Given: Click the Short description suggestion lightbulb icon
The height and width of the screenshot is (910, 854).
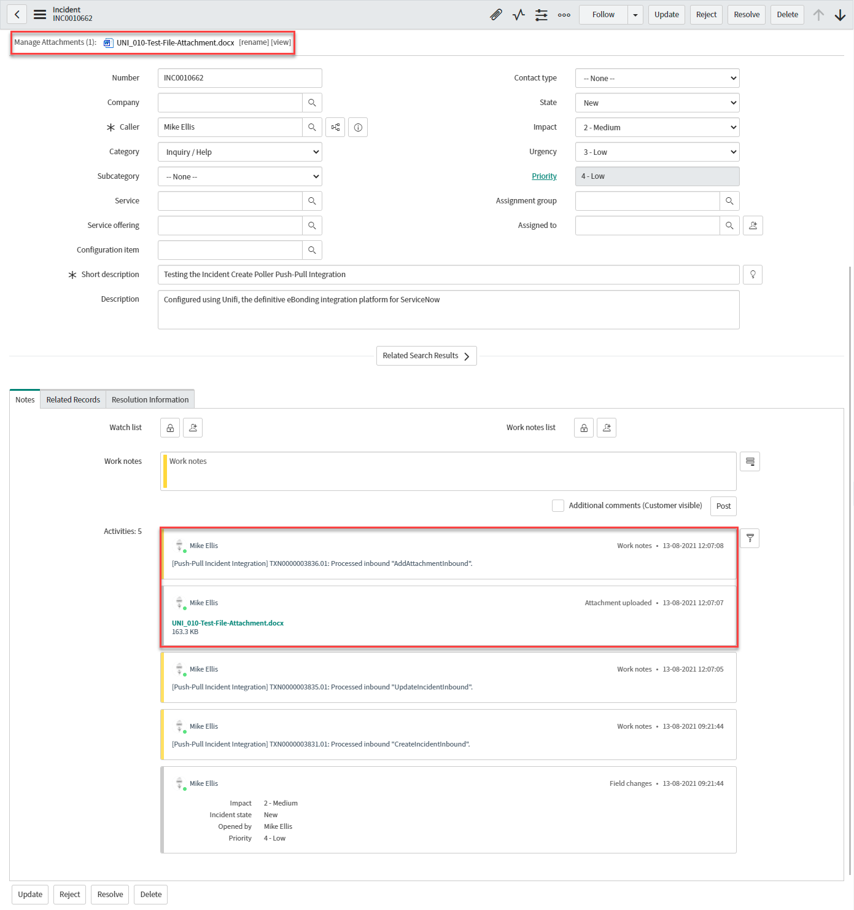Looking at the screenshot, I should 753,275.
